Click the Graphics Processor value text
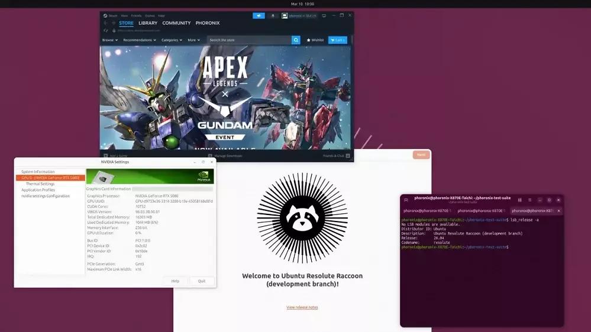 coord(157,196)
